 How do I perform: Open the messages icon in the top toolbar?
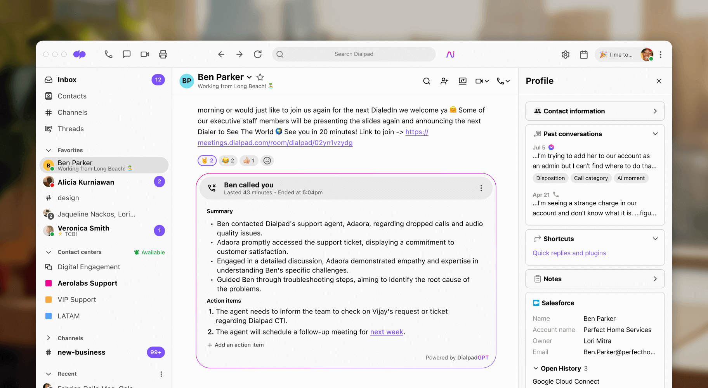(127, 54)
